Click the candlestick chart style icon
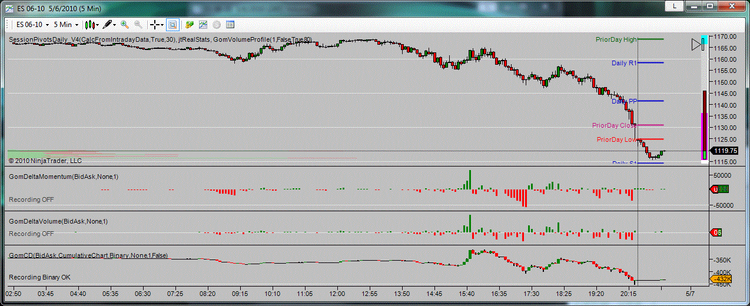 [x=89, y=25]
